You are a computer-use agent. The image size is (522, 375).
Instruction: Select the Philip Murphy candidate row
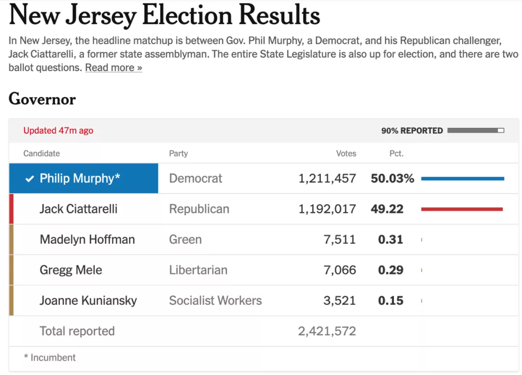(x=84, y=179)
